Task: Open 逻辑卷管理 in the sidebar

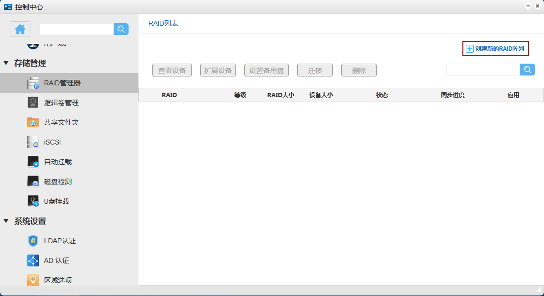Action: (x=61, y=103)
